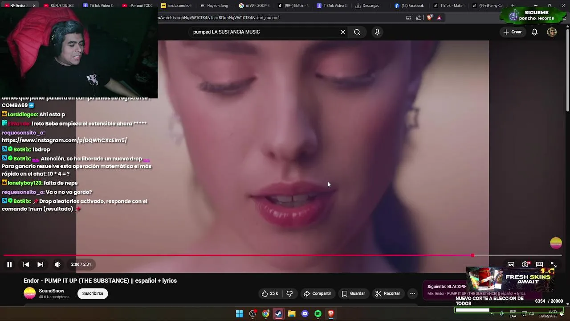The height and width of the screenshot is (321, 570).
Task: Open the SoundSnow channel avatar
Action: [29, 293]
